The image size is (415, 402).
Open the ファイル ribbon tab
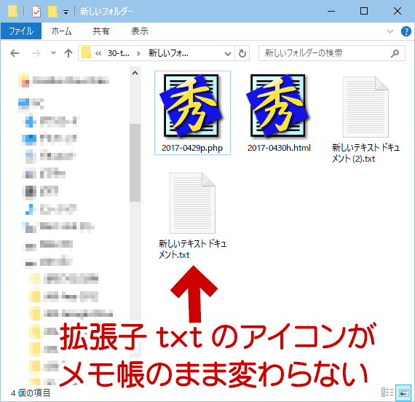pyautogui.click(x=21, y=31)
